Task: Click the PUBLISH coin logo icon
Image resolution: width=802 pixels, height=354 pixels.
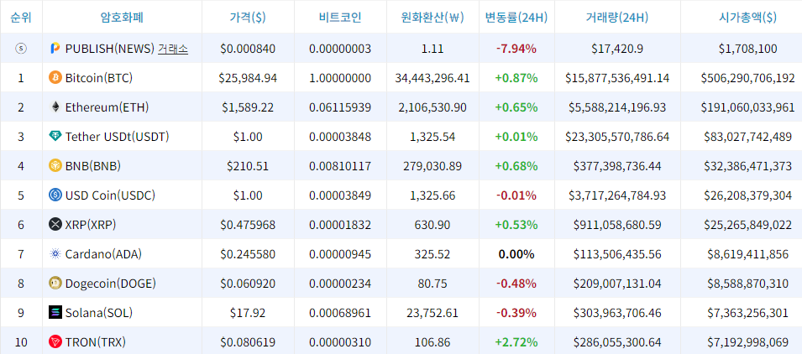Action: (x=55, y=49)
